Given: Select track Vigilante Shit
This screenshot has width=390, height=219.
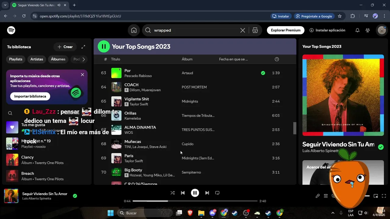Looking at the screenshot, I should 195,101.
